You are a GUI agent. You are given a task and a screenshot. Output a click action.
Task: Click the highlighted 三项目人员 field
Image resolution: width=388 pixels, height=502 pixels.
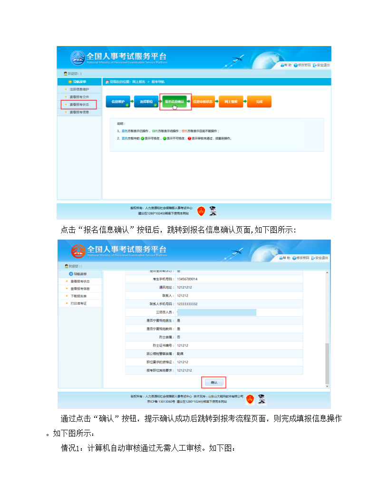[216, 312]
